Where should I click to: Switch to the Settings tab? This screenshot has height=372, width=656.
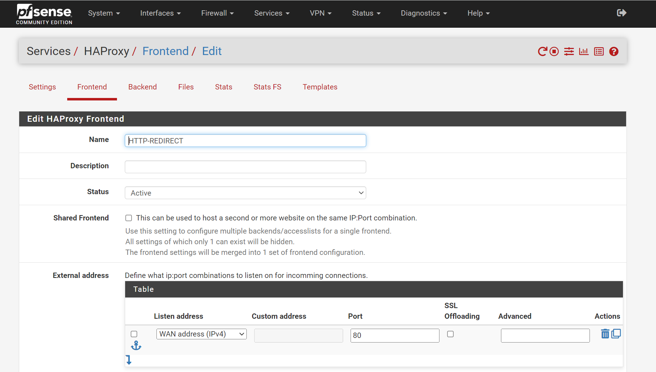[x=42, y=87]
